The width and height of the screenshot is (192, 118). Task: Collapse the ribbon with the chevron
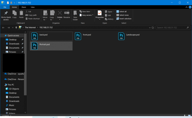tap(187, 7)
